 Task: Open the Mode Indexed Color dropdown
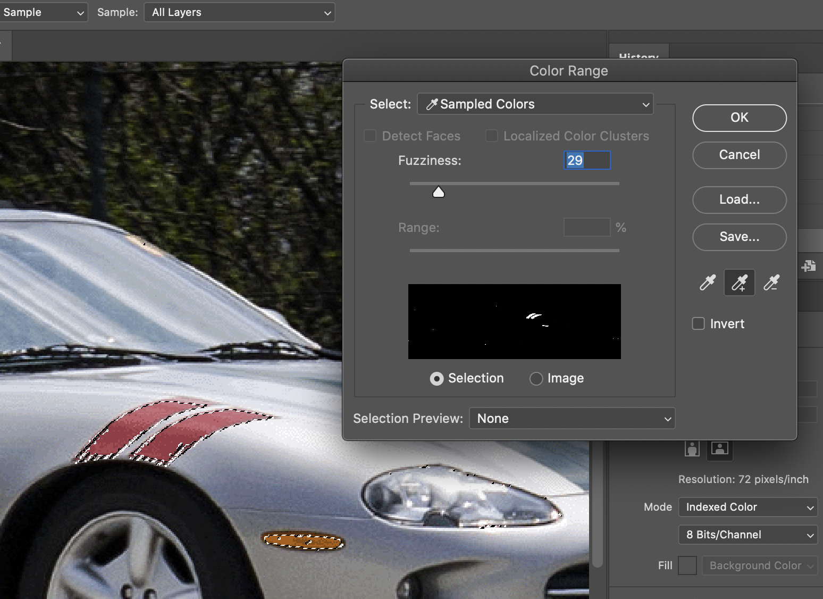point(748,507)
